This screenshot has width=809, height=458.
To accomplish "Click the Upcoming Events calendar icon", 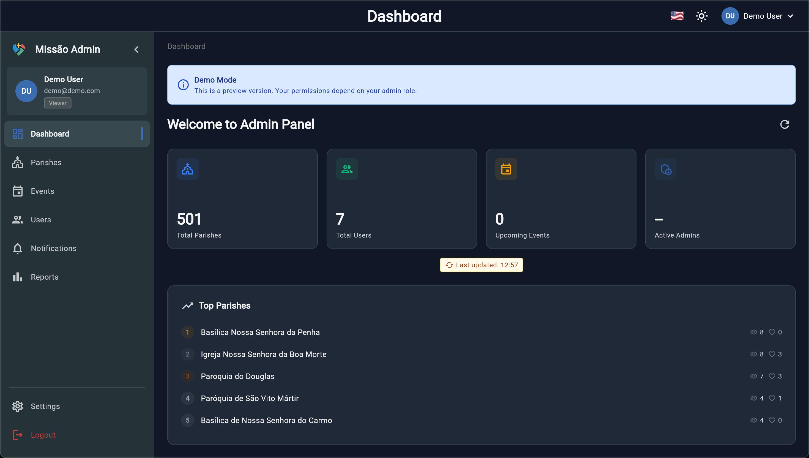I will (506, 169).
